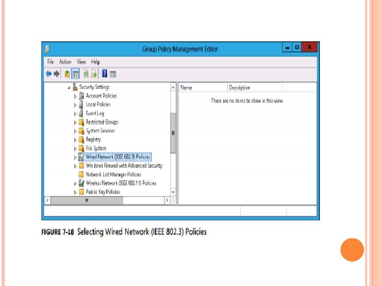Image resolution: width=382 pixels, height=286 pixels.
Task: Open the View menu
Action: click(81, 62)
